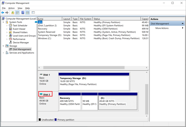This screenshot has height=127, width=186.
Task: Expand the Shared Folders node arrow
Action: (7, 32)
